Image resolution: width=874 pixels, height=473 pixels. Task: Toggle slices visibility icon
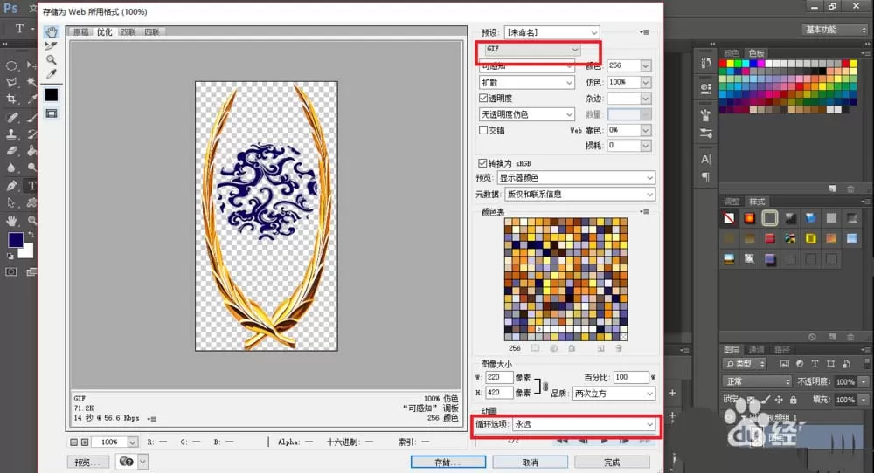point(52,113)
